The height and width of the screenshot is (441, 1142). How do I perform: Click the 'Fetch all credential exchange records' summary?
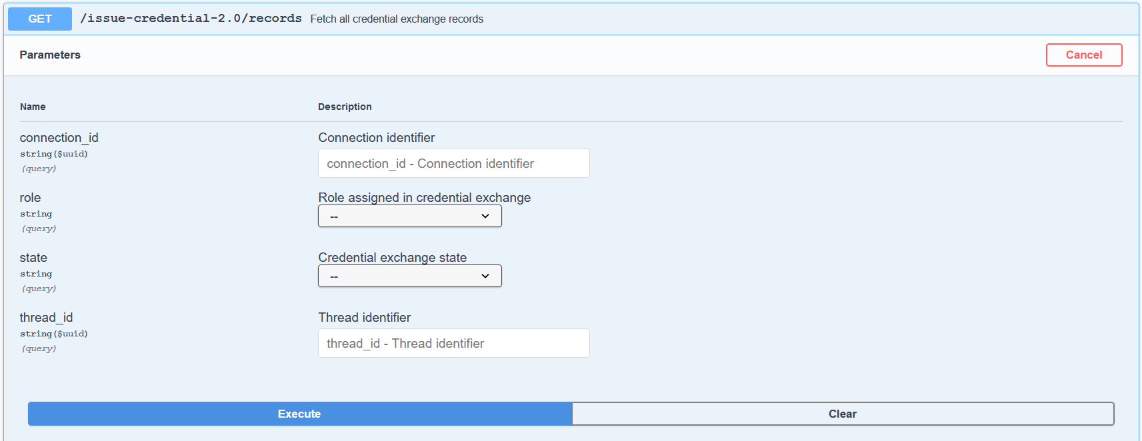tap(397, 19)
